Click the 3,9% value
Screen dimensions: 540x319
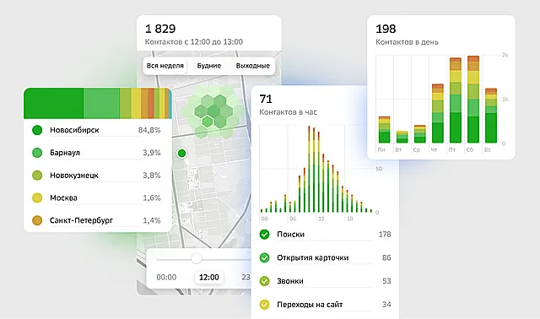152,153
